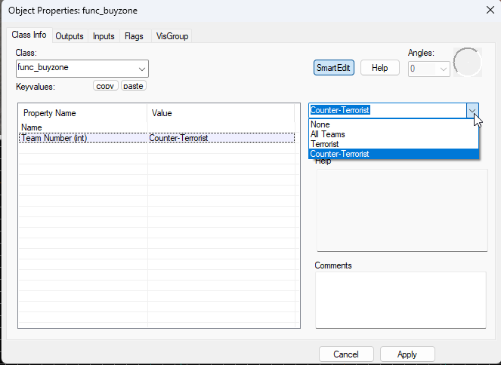Select the Name property row

tap(156, 127)
